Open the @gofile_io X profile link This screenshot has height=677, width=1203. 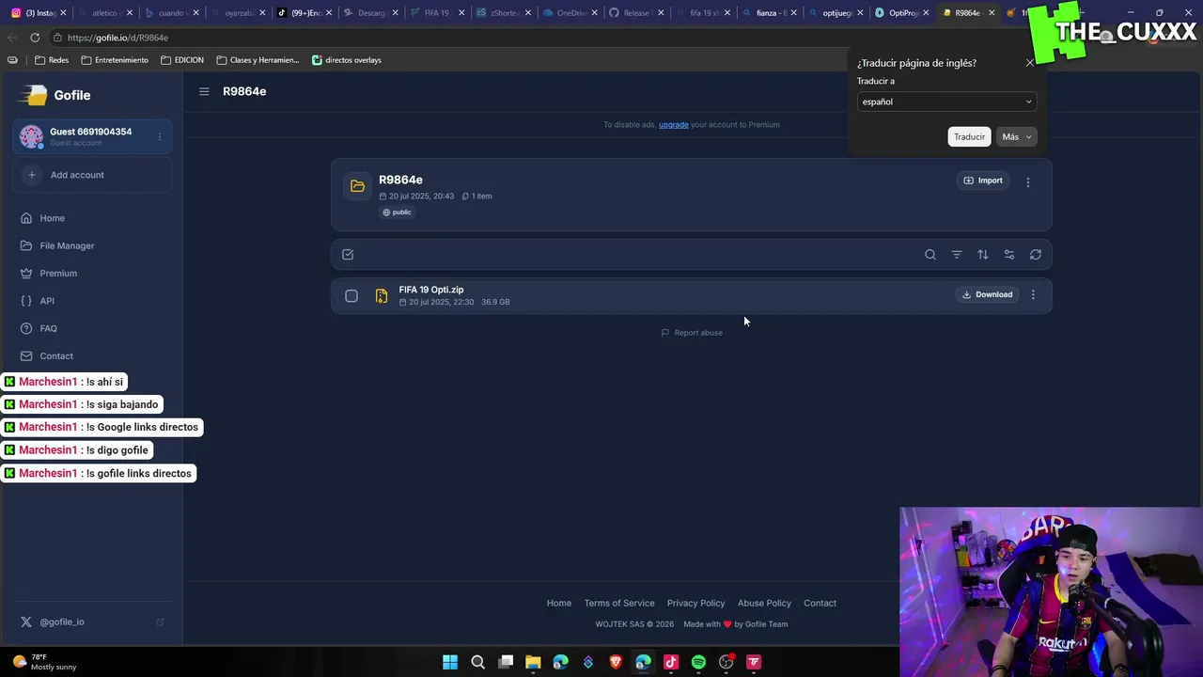coord(62,622)
